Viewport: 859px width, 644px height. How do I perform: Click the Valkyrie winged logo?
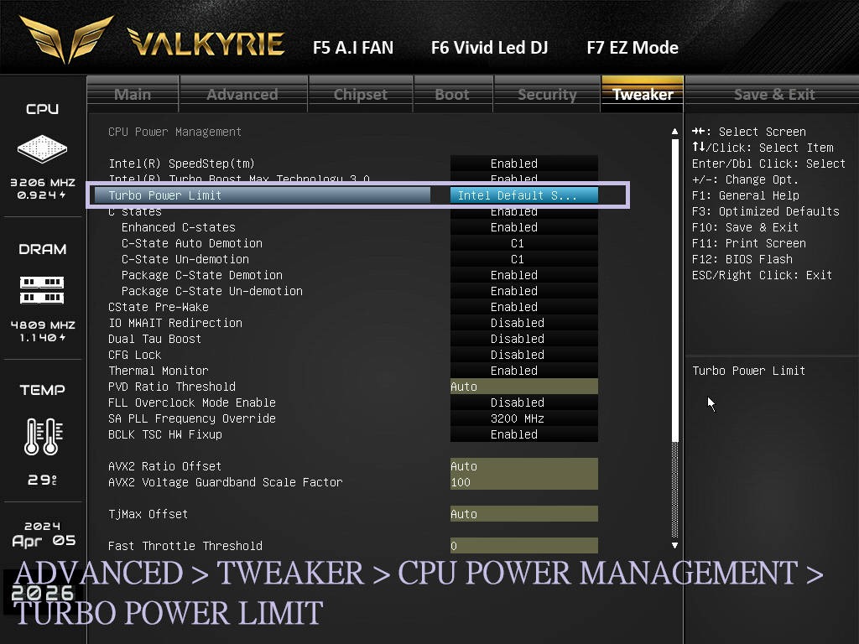(x=66, y=41)
